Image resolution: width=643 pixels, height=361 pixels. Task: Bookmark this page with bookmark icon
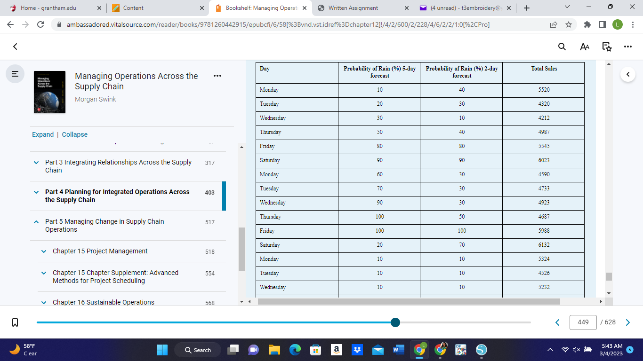click(15, 322)
